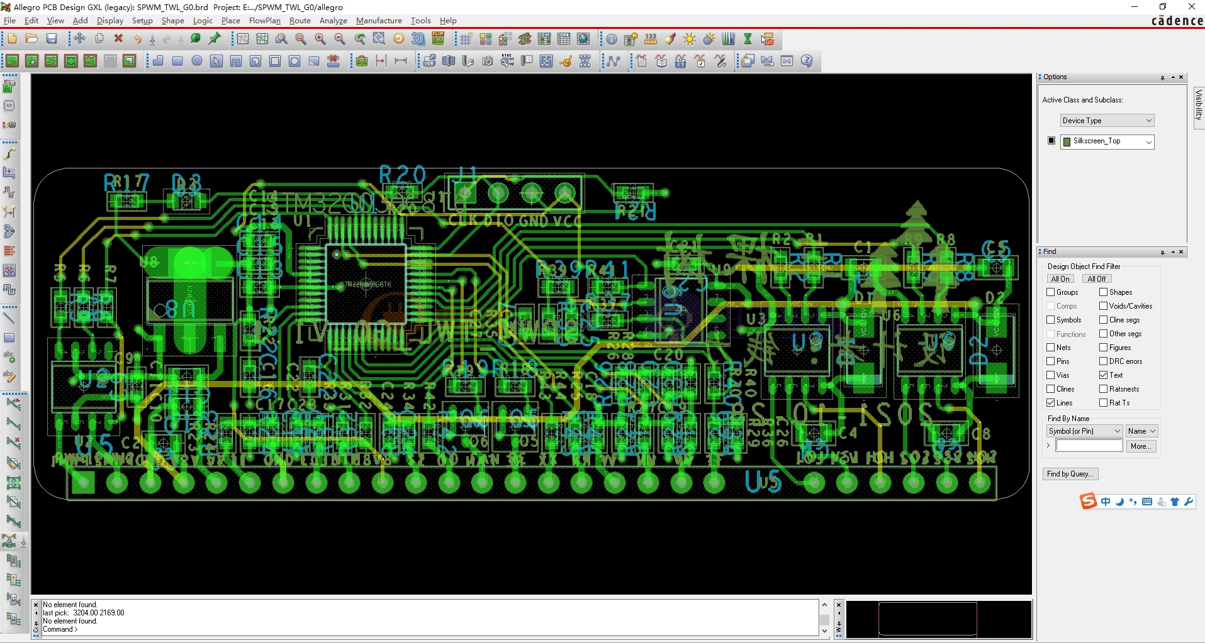
Task: Open the Silkscreen_Top subclass dropdown
Action: point(1107,141)
